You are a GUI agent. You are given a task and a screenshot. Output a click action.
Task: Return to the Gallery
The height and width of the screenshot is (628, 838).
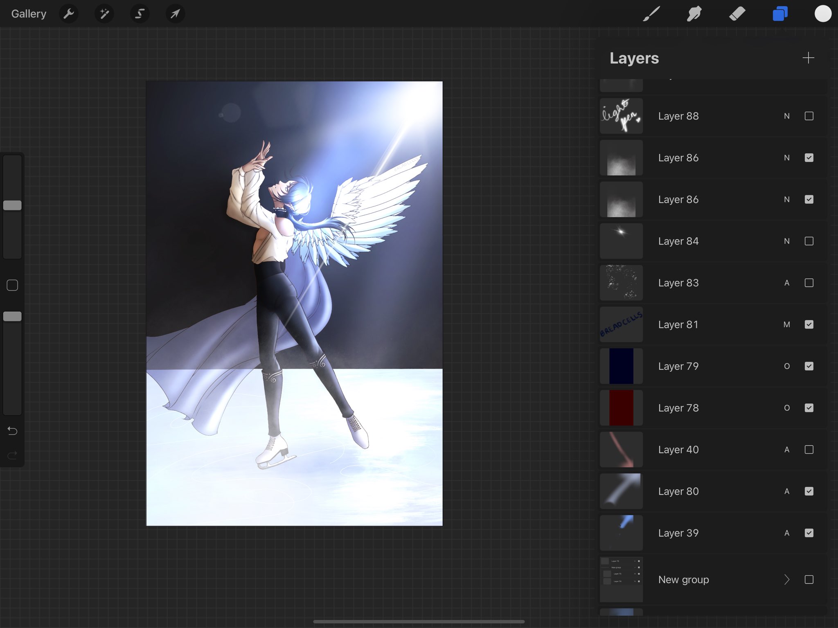tap(29, 14)
